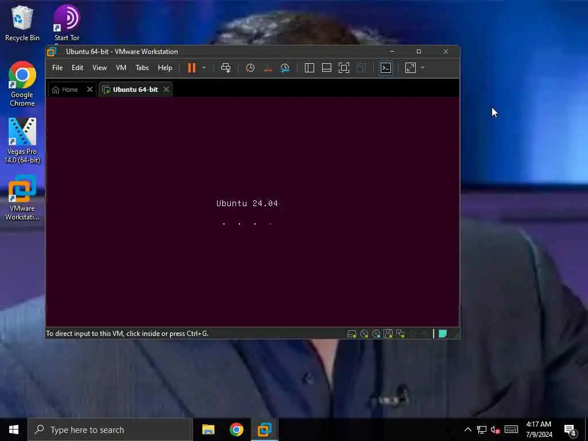
Task: Select the Google Chrome desktop shortcut
Action: [22, 84]
